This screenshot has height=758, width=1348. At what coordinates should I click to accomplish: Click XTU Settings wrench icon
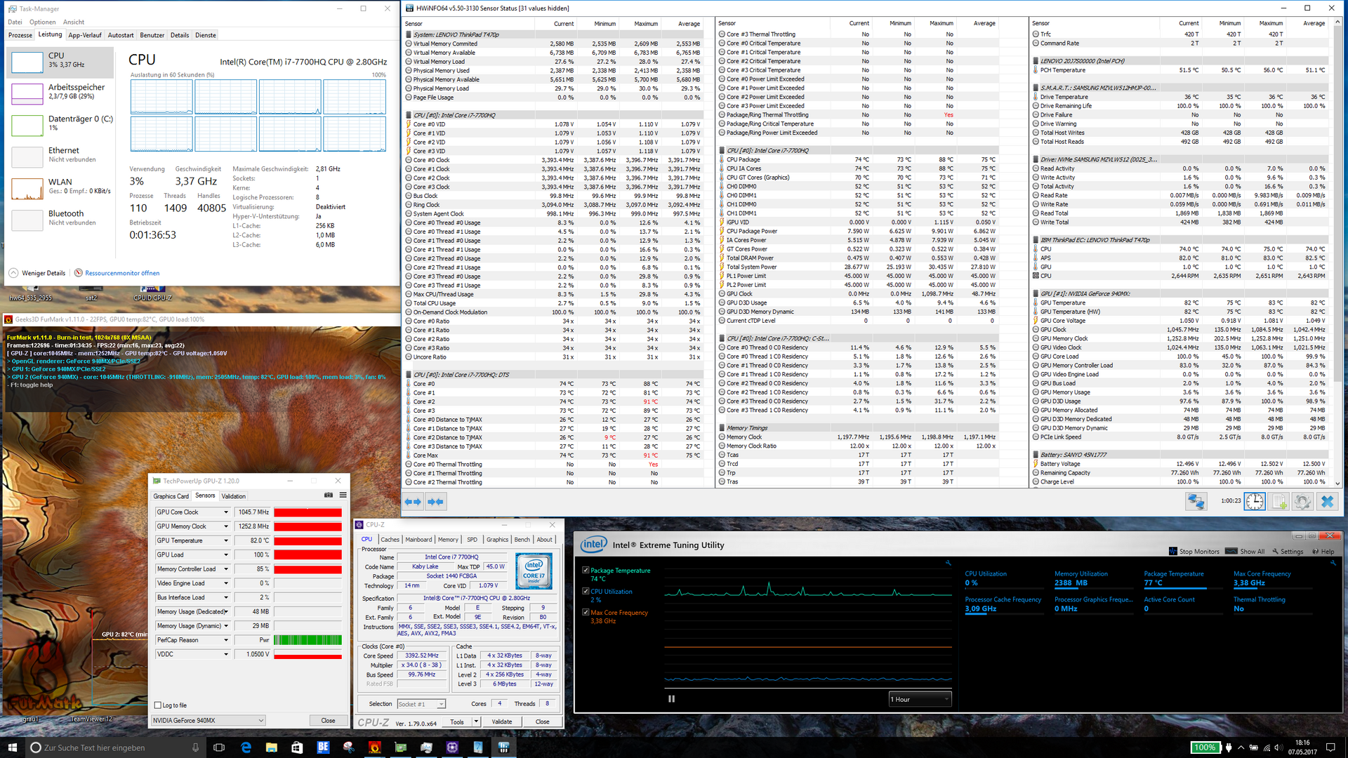[1275, 552]
